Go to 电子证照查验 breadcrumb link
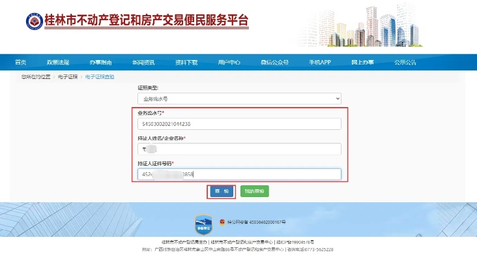The height and width of the screenshot is (261, 477). [x=100, y=77]
